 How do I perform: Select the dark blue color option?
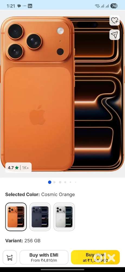40,217
